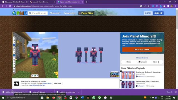The height and width of the screenshot is (100, 178).
Task: Click the Chrome forward arrow
Action: 6,6
